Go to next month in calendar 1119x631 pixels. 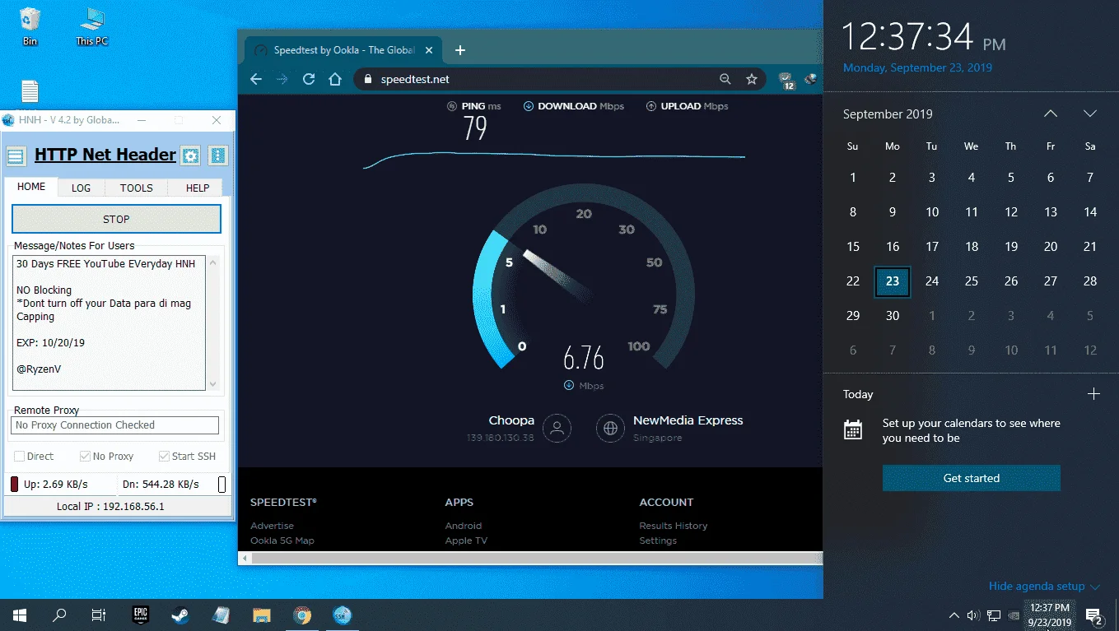coord(1090,114)
